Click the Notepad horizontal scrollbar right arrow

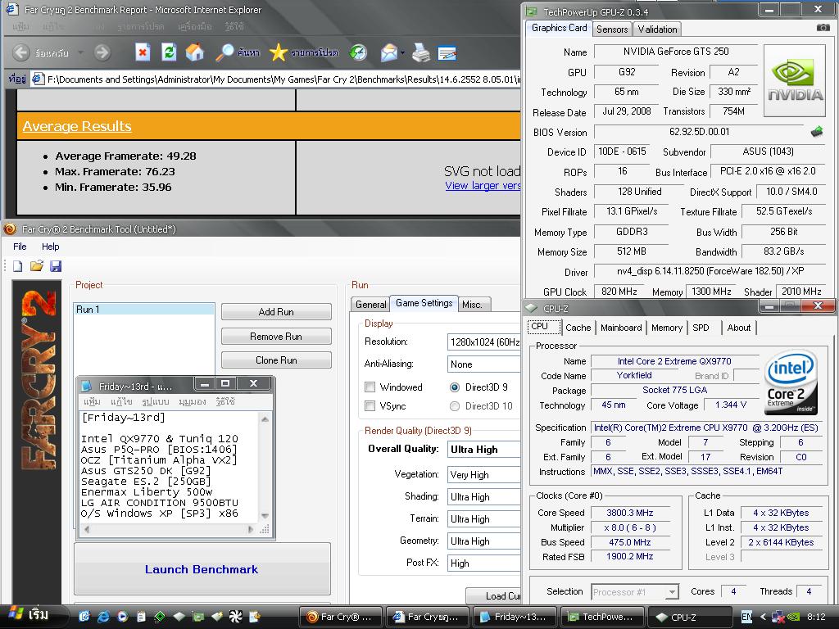tap(251, 530)
